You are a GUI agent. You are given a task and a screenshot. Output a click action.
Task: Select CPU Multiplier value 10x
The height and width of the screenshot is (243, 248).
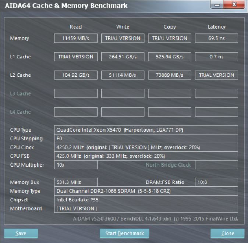click(x=76, y=165)
